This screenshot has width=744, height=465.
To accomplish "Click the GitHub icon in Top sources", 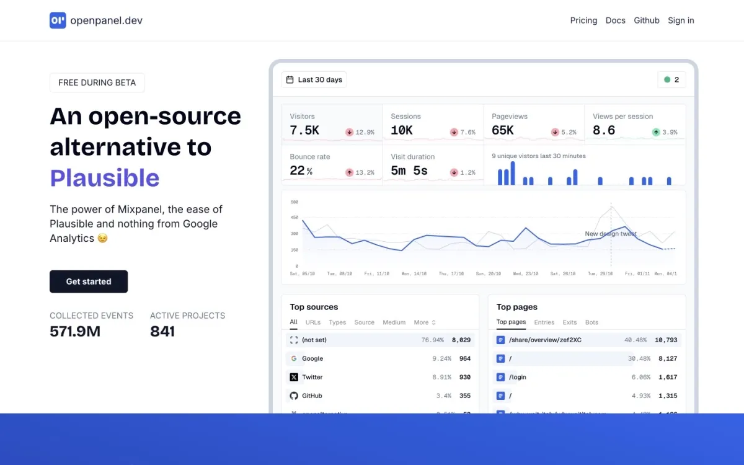I will [x=294, y=396].
